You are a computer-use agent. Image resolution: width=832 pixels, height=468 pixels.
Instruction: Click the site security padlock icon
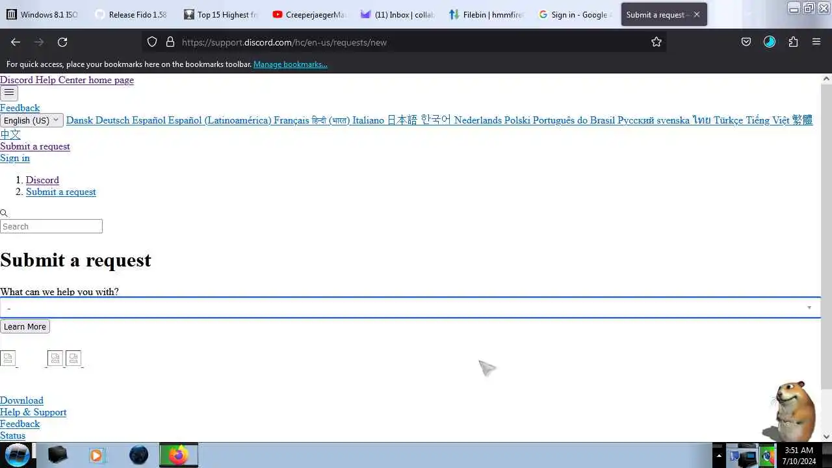click(x=170, y=42)
